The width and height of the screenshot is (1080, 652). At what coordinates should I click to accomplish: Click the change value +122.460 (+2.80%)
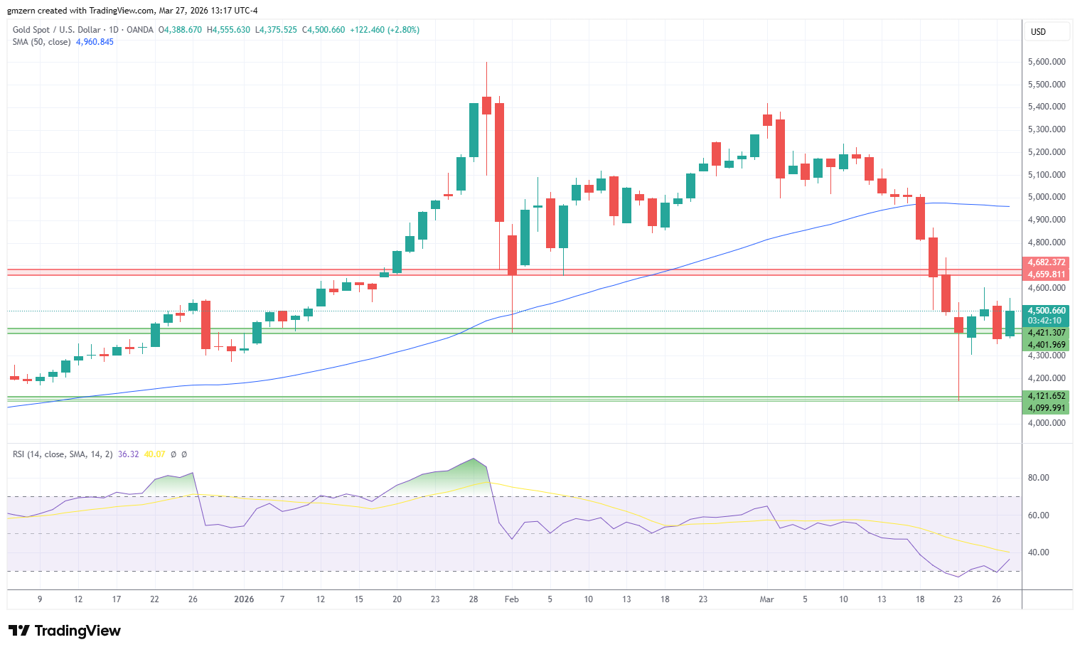click(x=385, y=30)
